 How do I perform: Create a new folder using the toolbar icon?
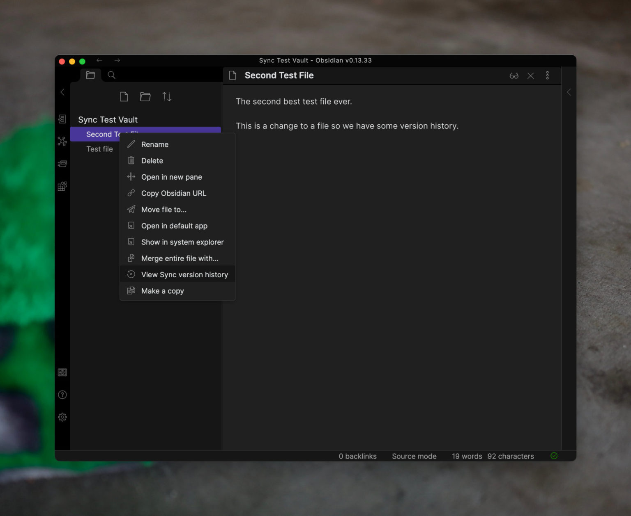pos(145,96)
